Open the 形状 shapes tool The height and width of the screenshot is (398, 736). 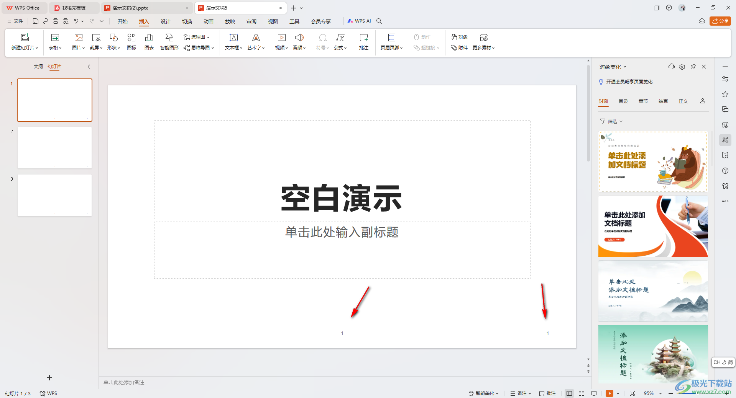(x=113, y=42)
